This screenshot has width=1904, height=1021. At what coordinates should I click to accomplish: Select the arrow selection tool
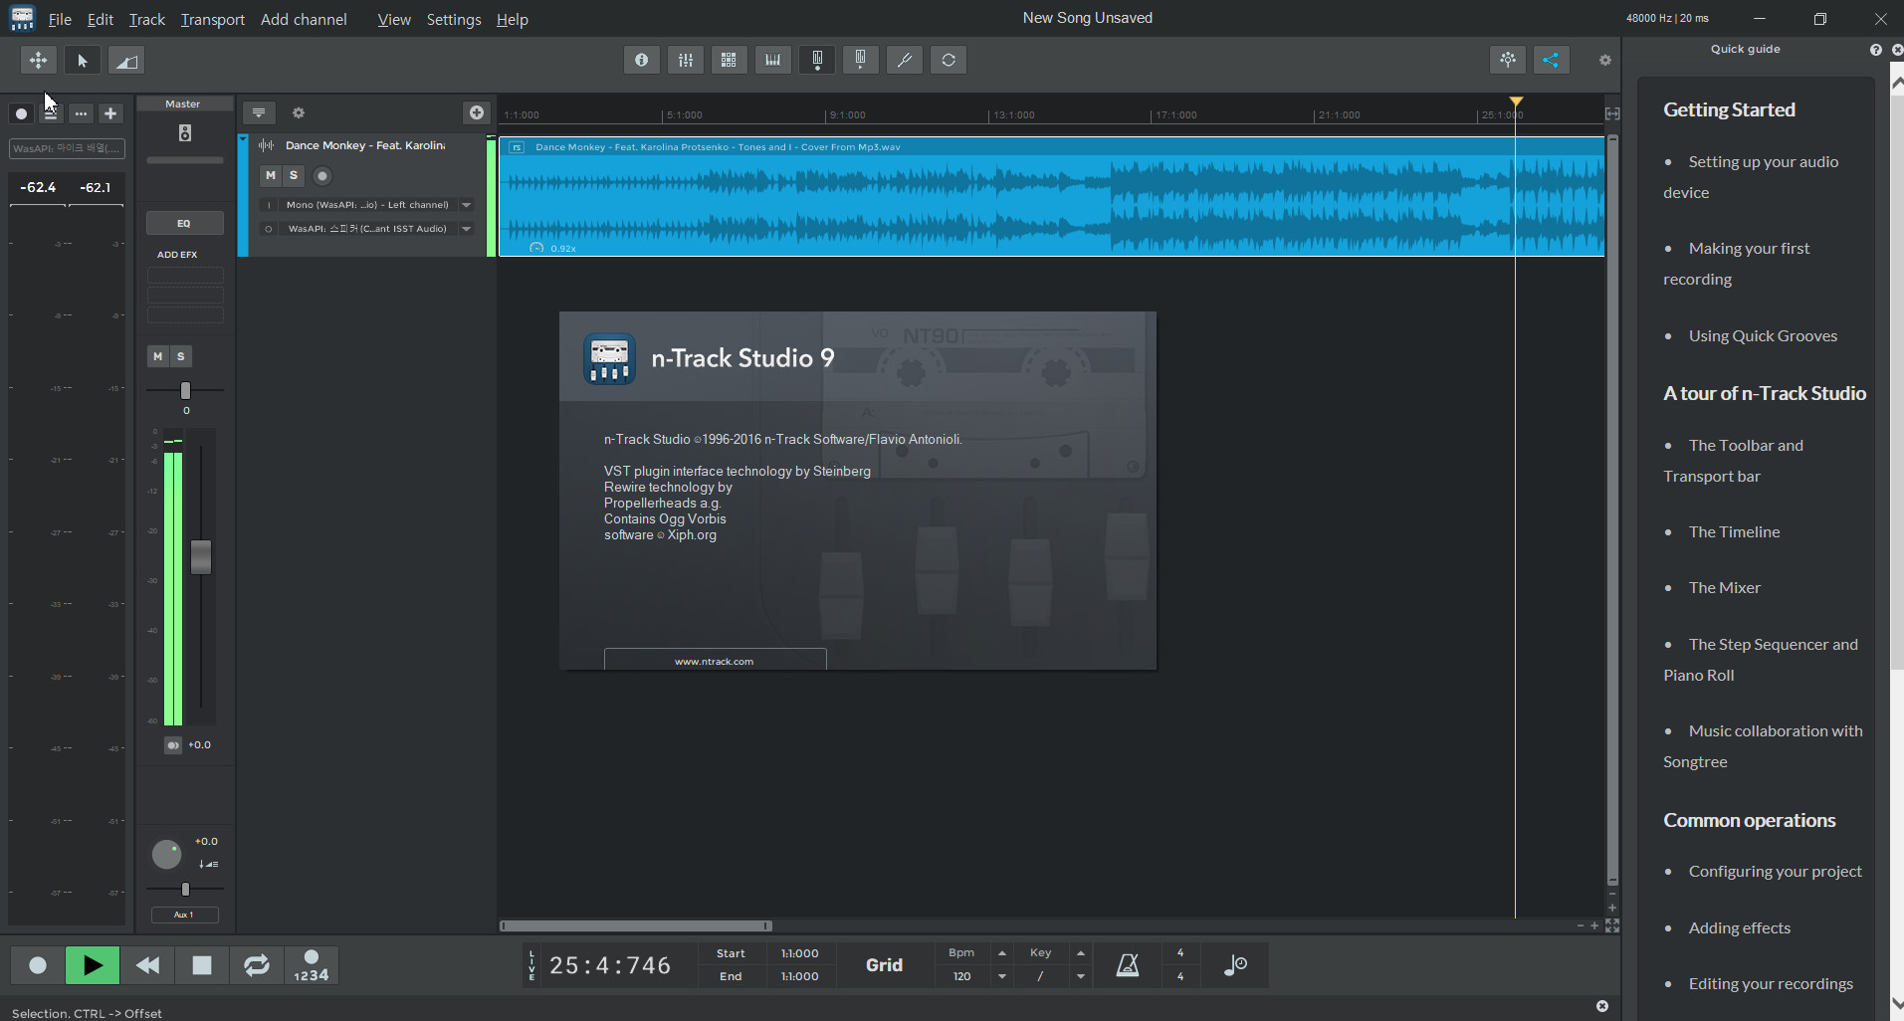point(83,61)
